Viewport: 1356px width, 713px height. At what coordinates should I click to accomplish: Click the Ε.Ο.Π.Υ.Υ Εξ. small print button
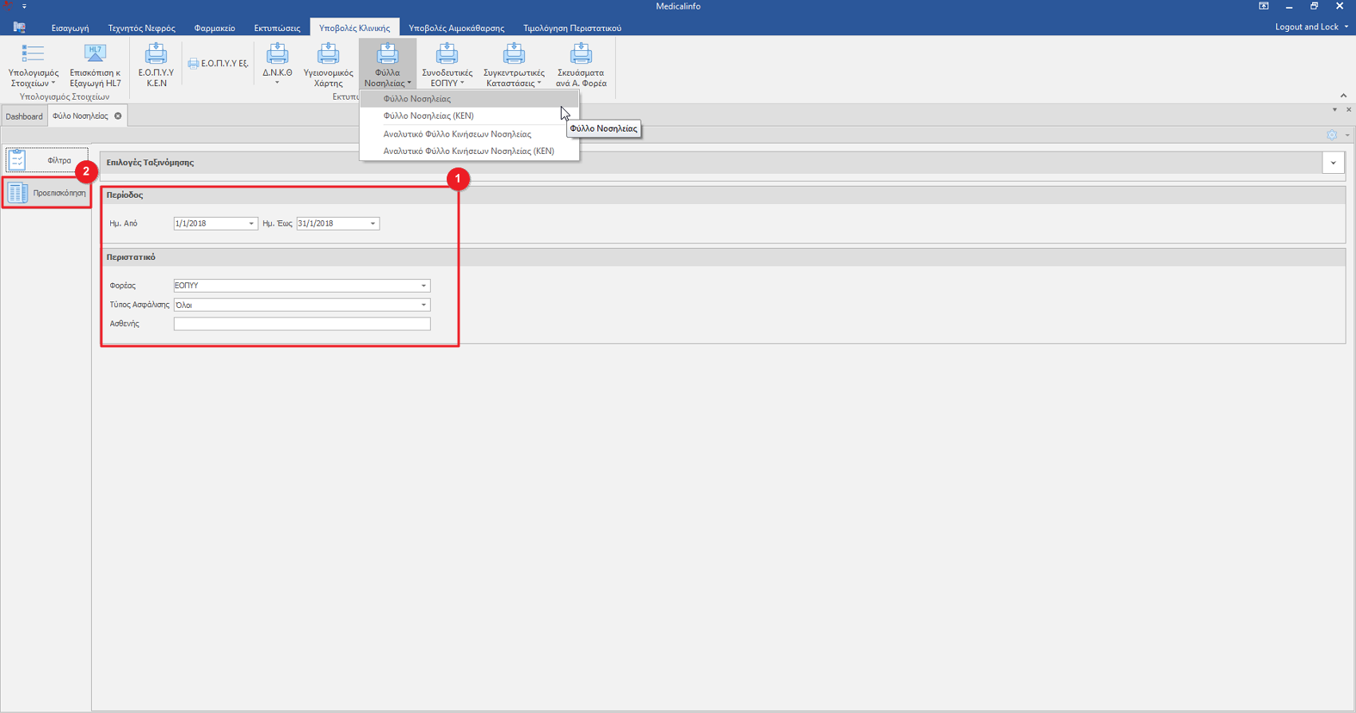point(218,63)
